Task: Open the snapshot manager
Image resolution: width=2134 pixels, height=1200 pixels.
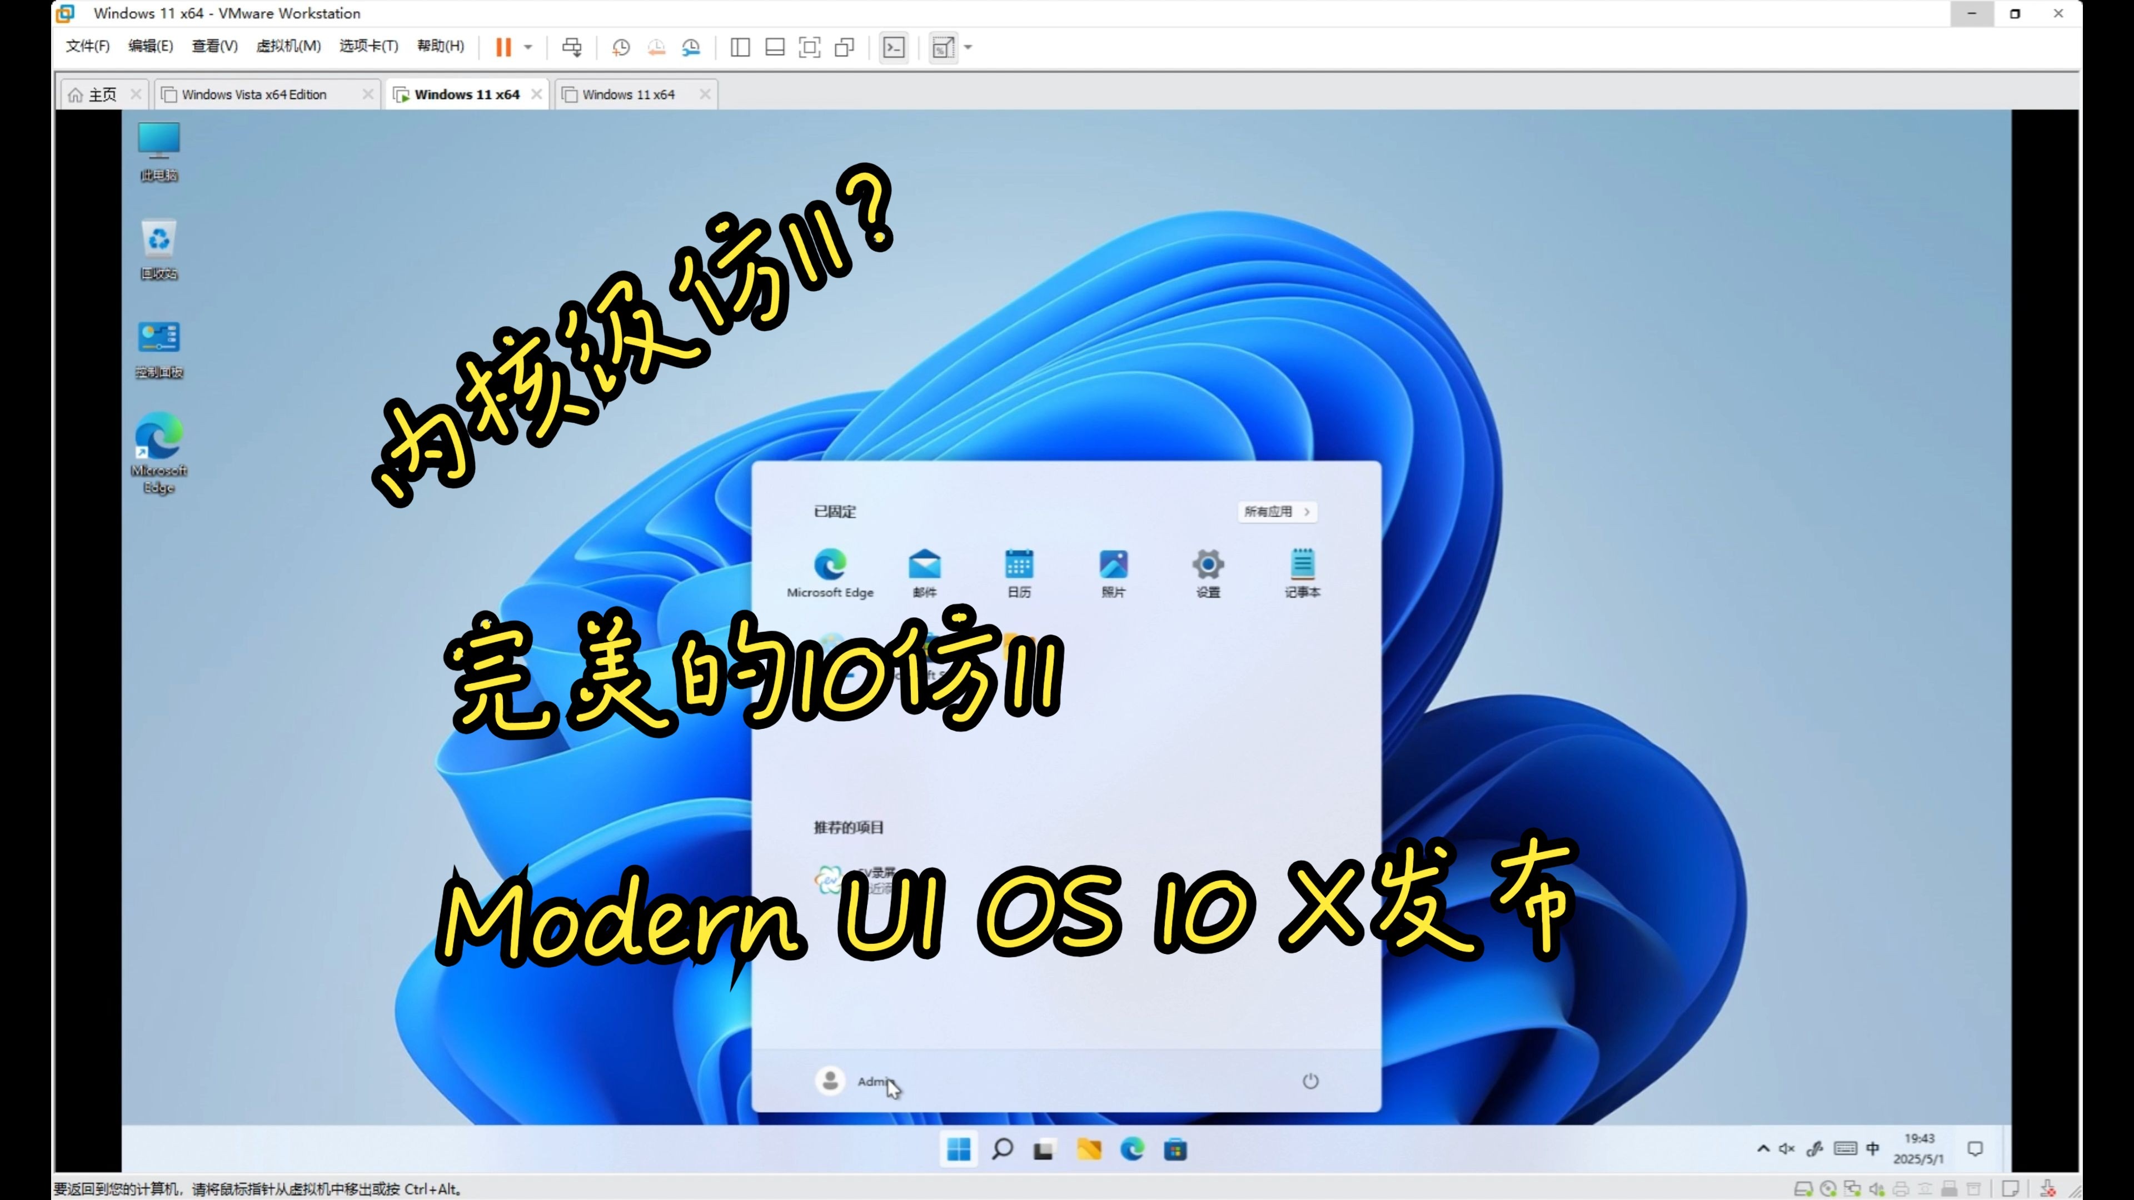Action: pyautogui.click(x=691, y=47)
